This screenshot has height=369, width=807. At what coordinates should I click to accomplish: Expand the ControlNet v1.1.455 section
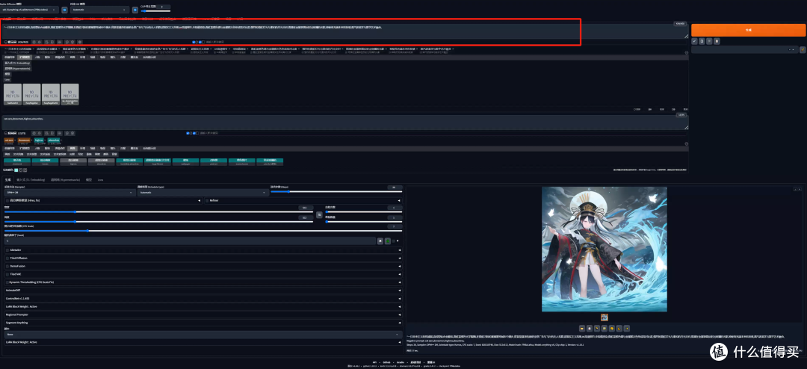pyautogui.click(x=202, y=299)
